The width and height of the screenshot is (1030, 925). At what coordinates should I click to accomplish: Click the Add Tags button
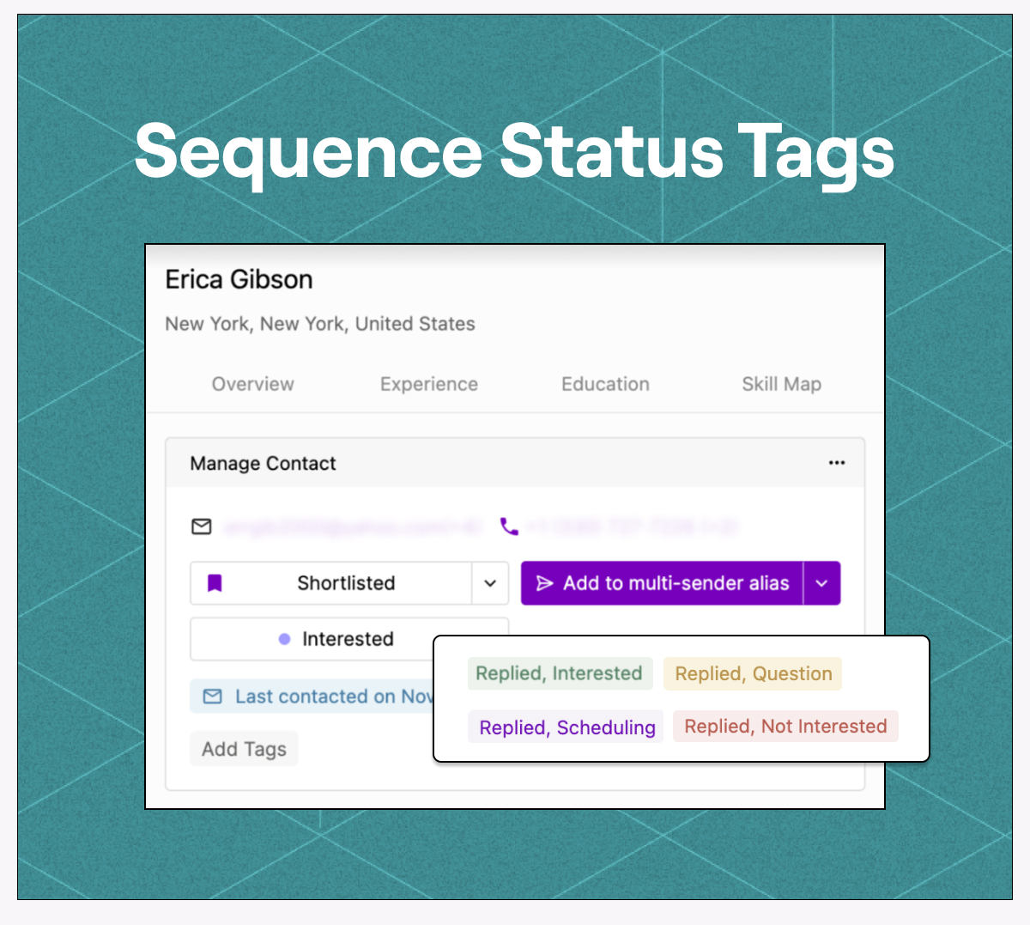coord(244,749)
